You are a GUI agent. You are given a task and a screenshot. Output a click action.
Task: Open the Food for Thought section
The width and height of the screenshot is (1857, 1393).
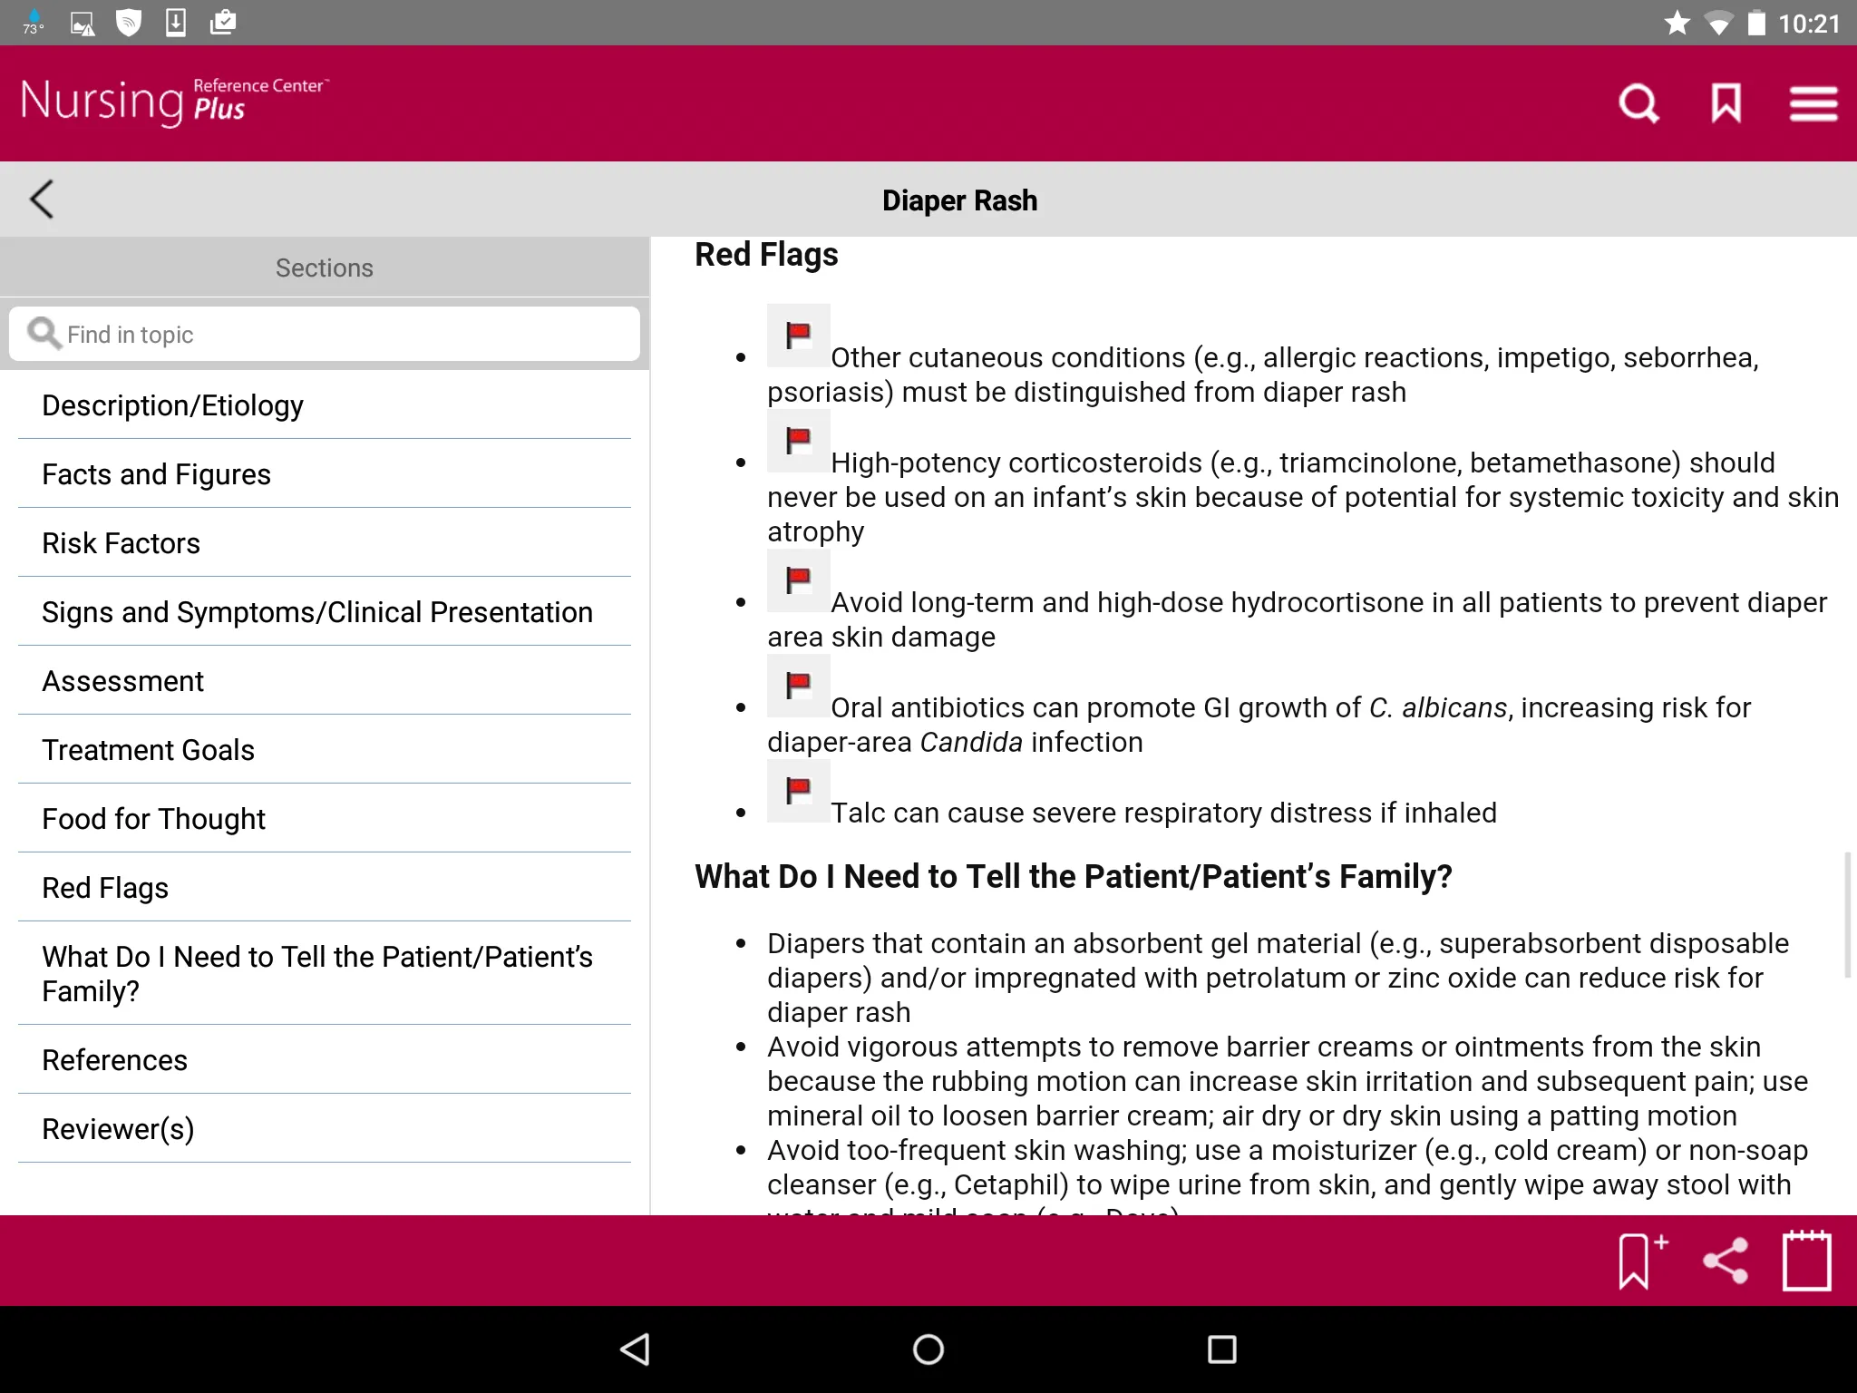[x=153, y=818]
